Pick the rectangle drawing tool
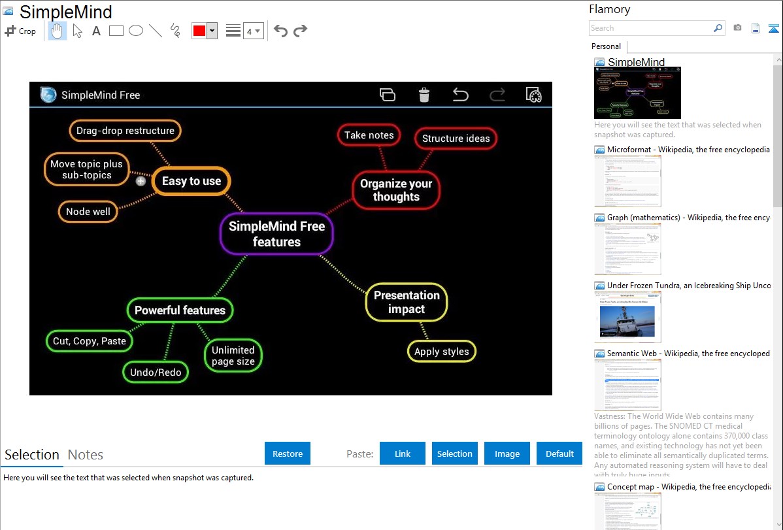The height and width of the screenshot is (530, 783). pyautogui.click(x=116, y=31)
